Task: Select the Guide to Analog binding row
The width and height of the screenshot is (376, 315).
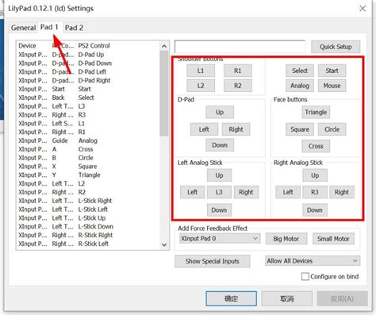Action: (x=88, y=140)
